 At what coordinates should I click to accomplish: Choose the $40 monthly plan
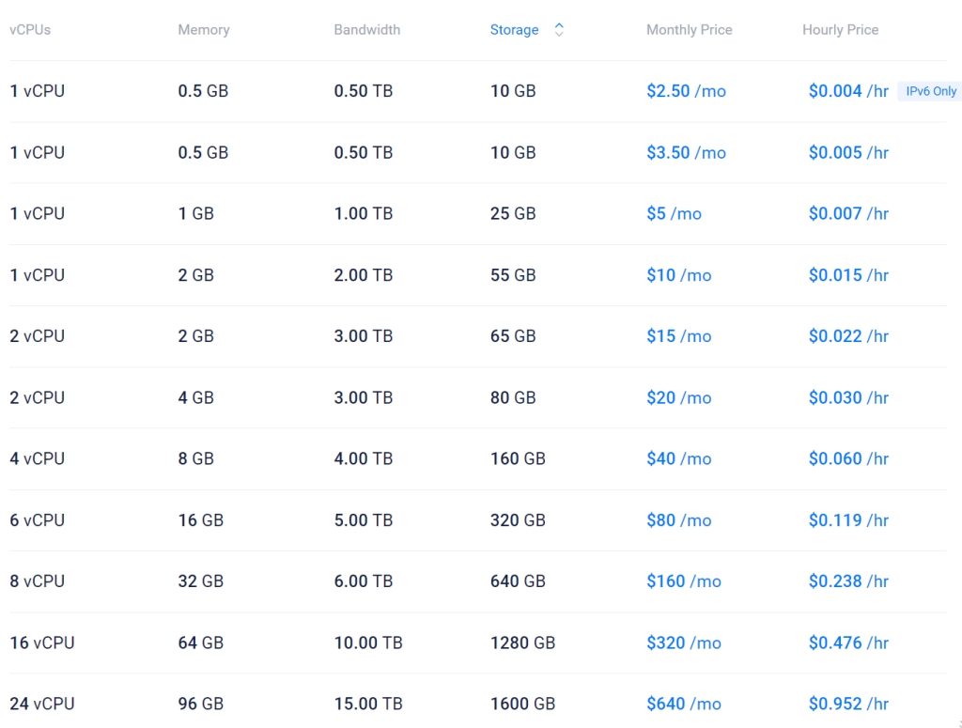tap(678, 458)
